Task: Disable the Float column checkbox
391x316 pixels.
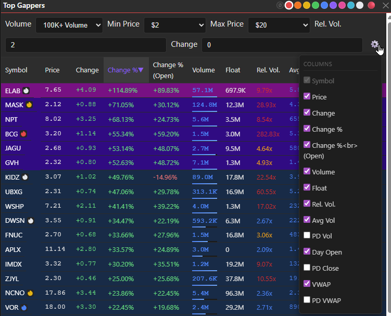Action: (x=307, y=187)
